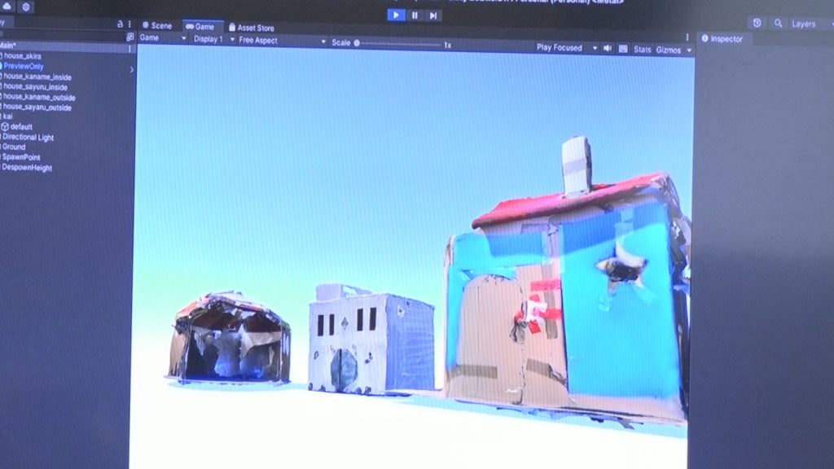Open the Unity cloud services icon
This screenshot has height=469, width=834.
click(x=7, y=6)
